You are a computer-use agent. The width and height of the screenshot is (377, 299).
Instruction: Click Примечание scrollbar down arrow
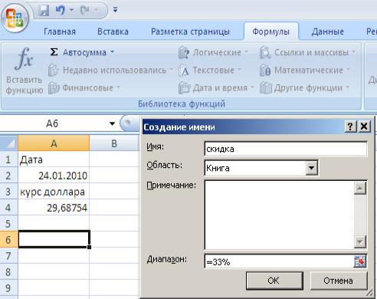pyautogui.click(x=360, y=242)
